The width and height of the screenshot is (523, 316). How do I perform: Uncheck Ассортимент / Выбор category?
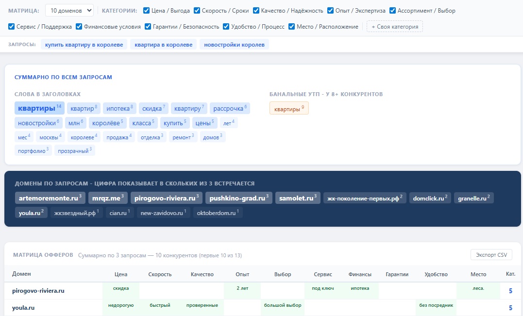(392, 10)
